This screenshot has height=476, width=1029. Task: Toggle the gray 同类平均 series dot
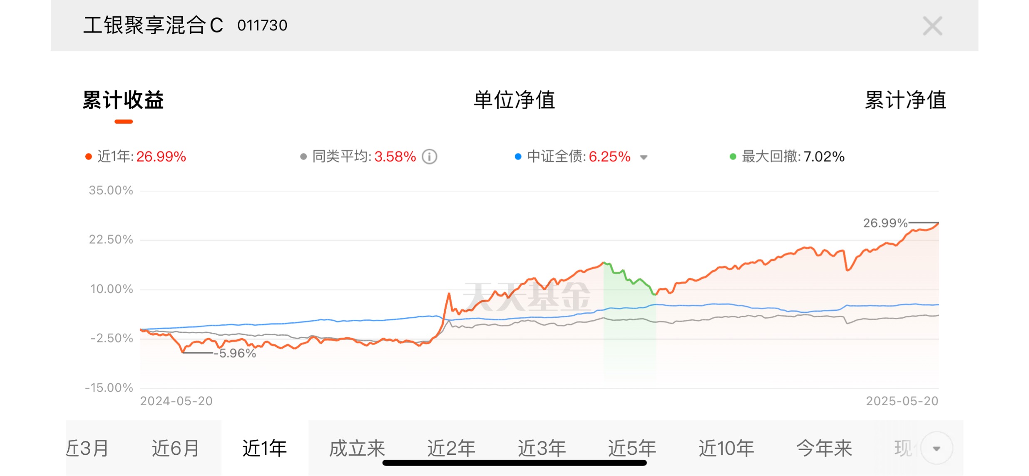(x=303, y=157)
